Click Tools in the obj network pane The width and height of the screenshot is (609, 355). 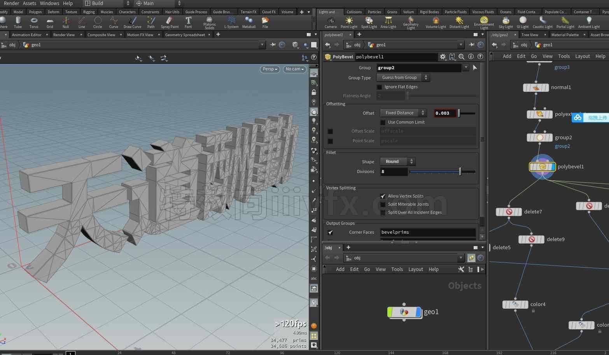click(x=397, y=269)
